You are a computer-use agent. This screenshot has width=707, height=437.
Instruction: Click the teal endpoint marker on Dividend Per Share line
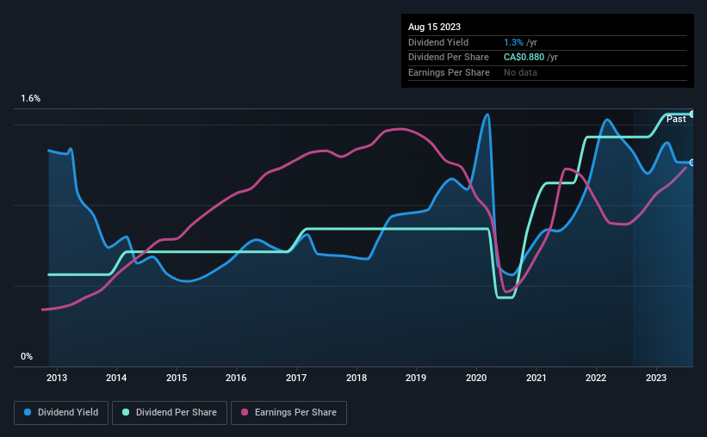(x=691, y=114)
